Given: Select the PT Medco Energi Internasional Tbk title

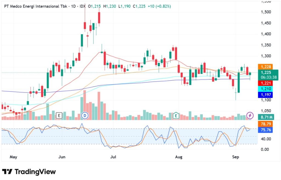Looking at the screenshot, I should coord(36,7).
